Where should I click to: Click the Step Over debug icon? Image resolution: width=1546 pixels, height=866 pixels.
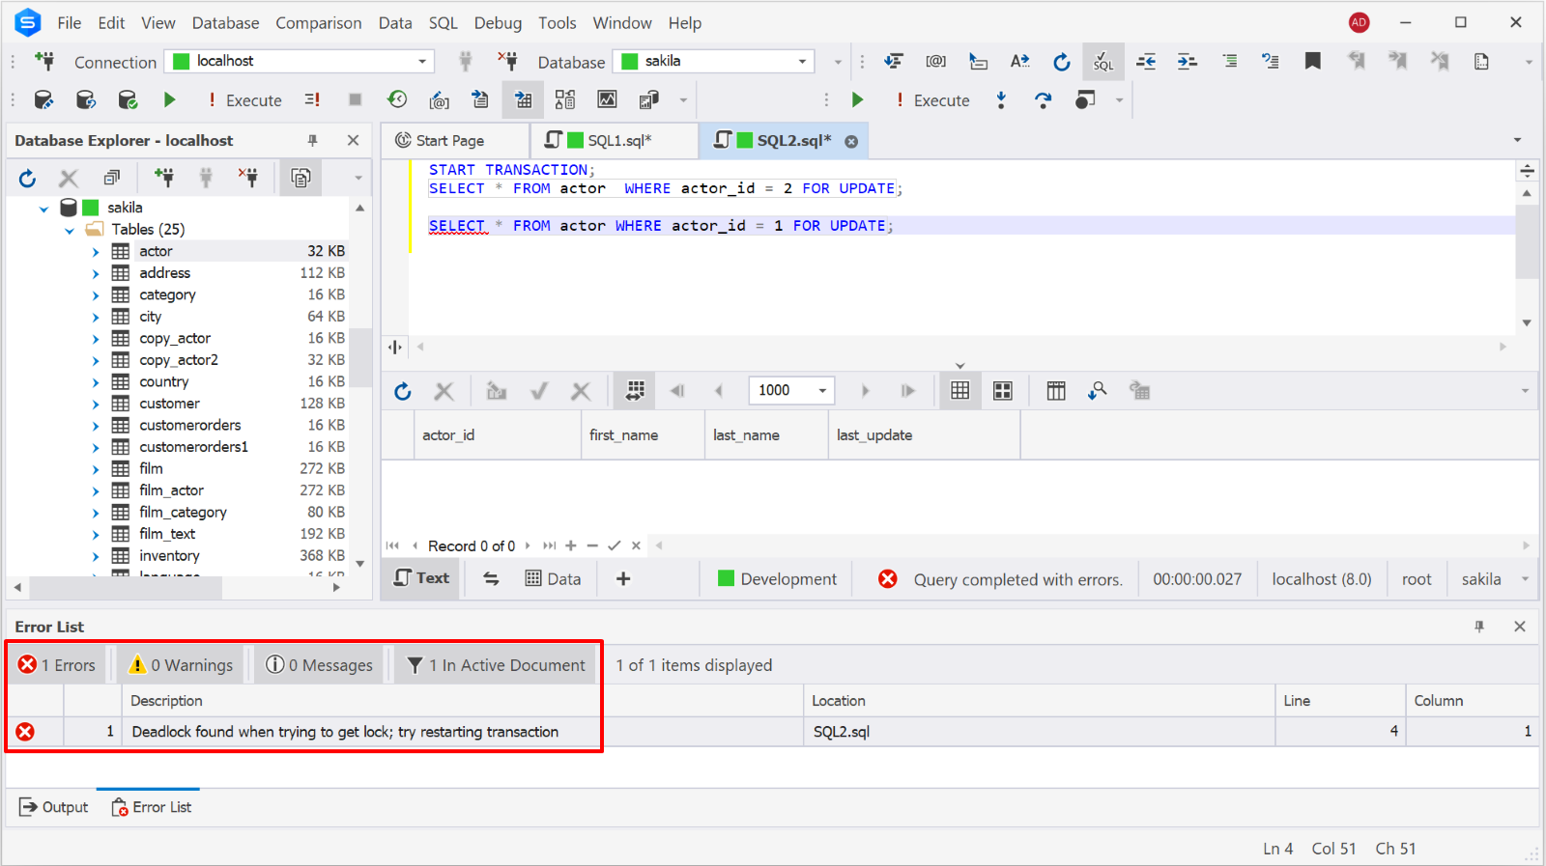[x=1043, y=99]
